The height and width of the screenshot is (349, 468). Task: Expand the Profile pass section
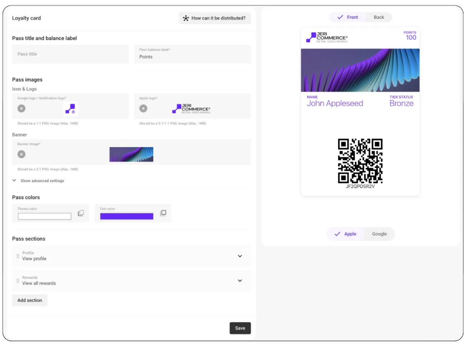pyautogui.click(x=240, y=256)
